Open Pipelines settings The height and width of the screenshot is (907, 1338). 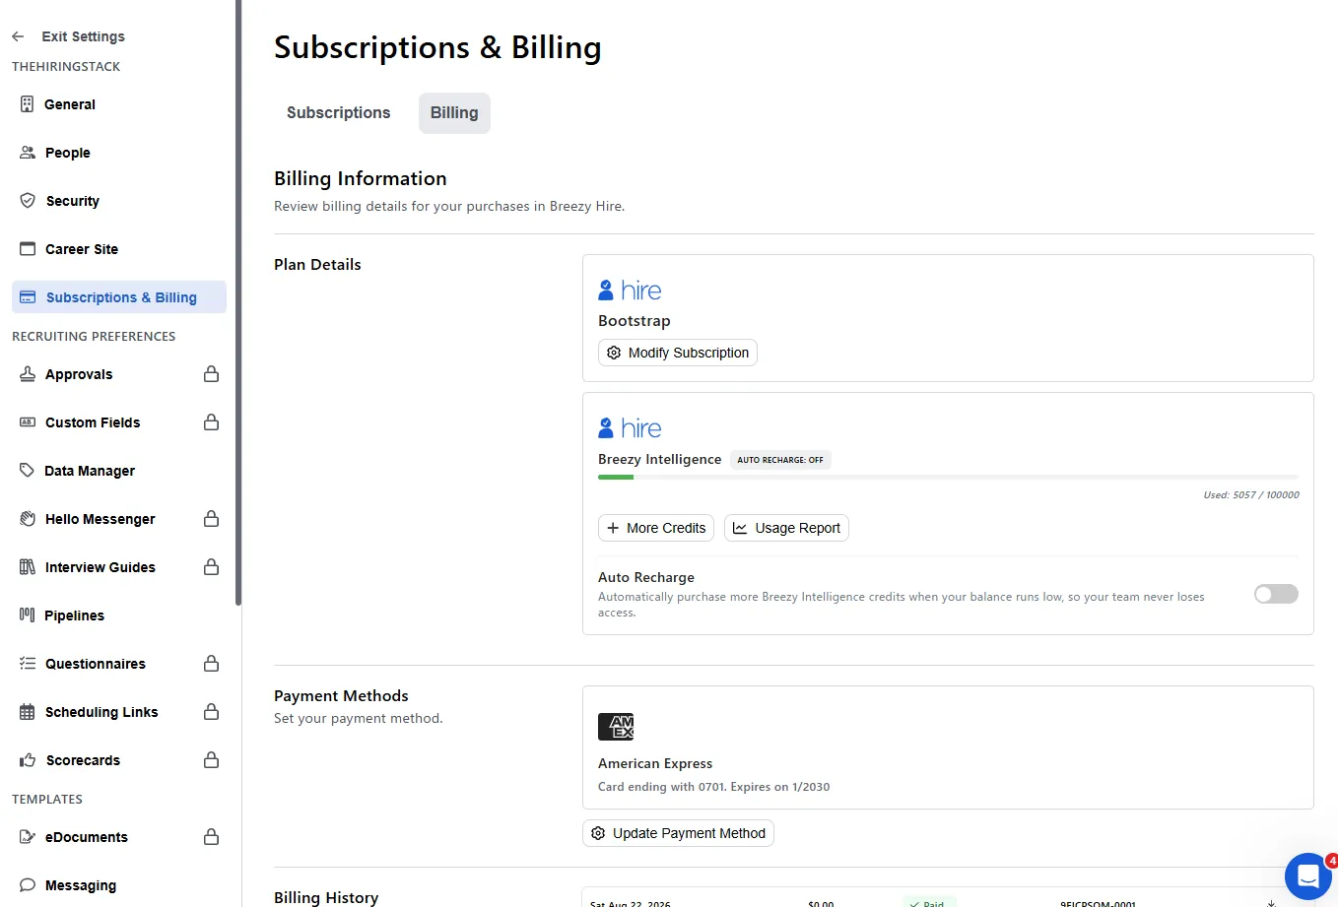(x=74, y=615)
